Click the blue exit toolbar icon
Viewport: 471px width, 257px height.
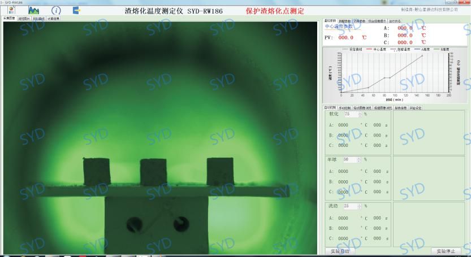[x=76, y=11]
